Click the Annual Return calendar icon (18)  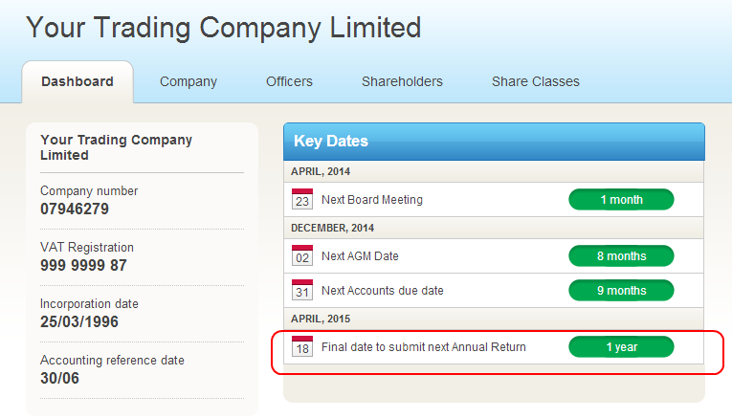tap(302, 346)
